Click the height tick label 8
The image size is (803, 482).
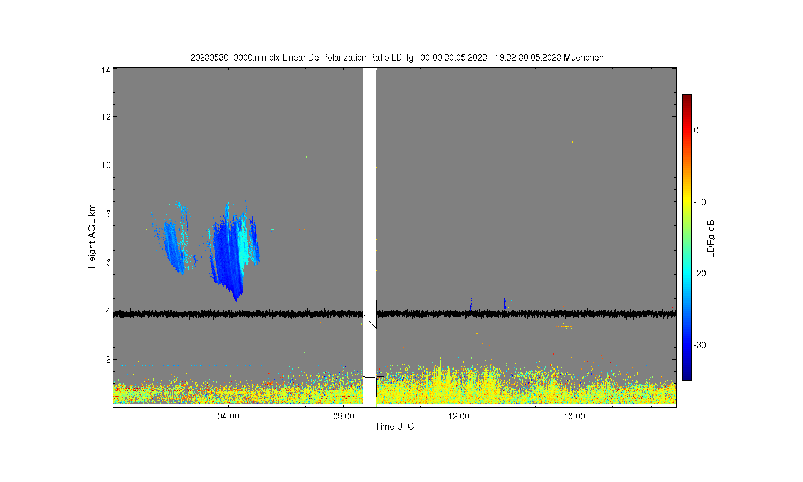108,214
